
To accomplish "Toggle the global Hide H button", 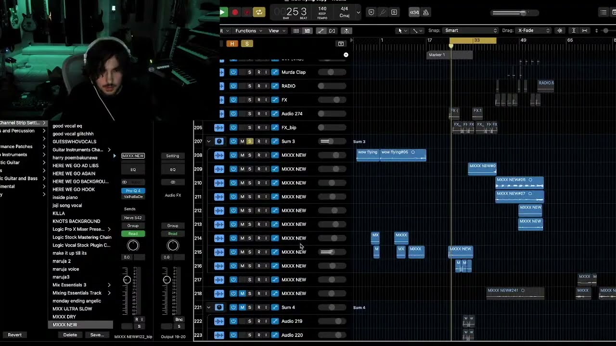I will point(232,44).
